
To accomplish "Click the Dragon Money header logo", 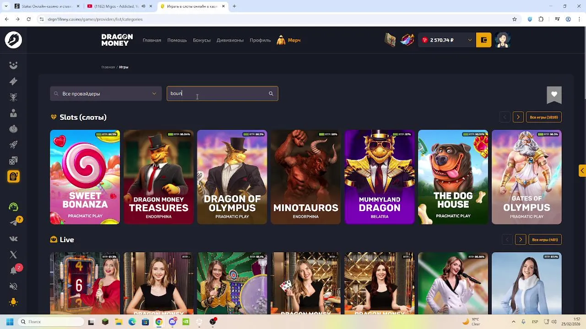I will (x=117, y=40).
